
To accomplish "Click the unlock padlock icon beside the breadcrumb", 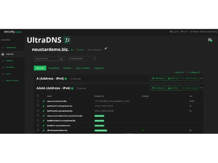I will click(x=106, y=48).
